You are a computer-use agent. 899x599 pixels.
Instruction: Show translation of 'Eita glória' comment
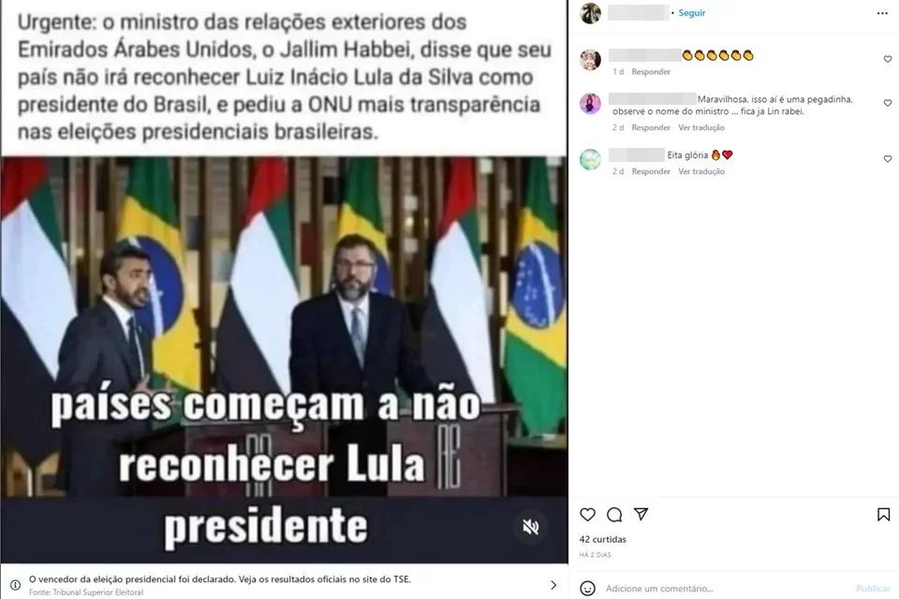pos(701,171)
